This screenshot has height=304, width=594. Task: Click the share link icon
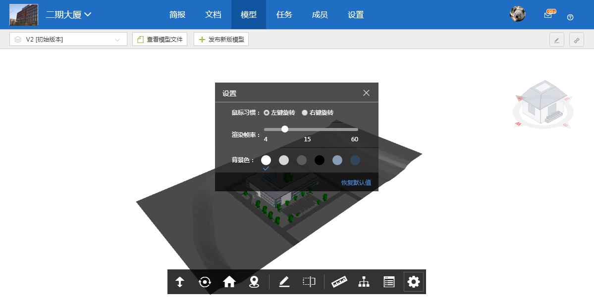(576, 40)
